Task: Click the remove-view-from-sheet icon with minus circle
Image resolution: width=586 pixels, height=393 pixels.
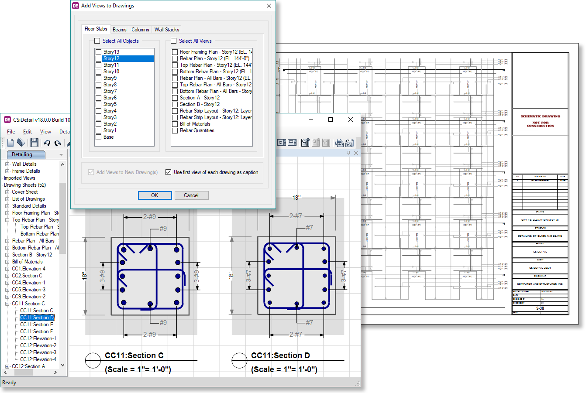Action: pos(282,142)
